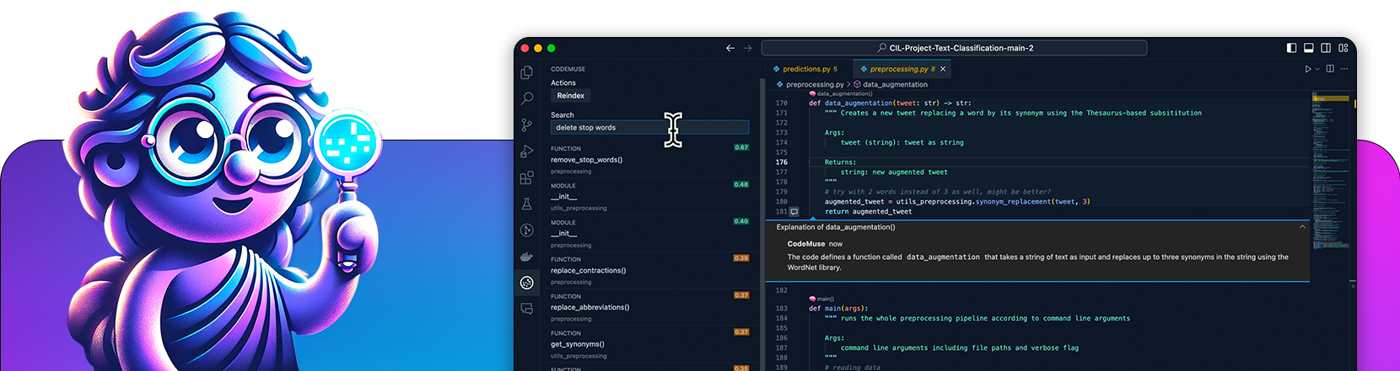Open the get_synonyms() function result

tap(649, 345)
